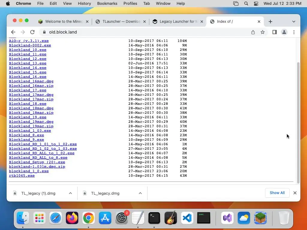Open the Profiles menu
Screen dimensions: 307x230
click(x=130, y=4)
